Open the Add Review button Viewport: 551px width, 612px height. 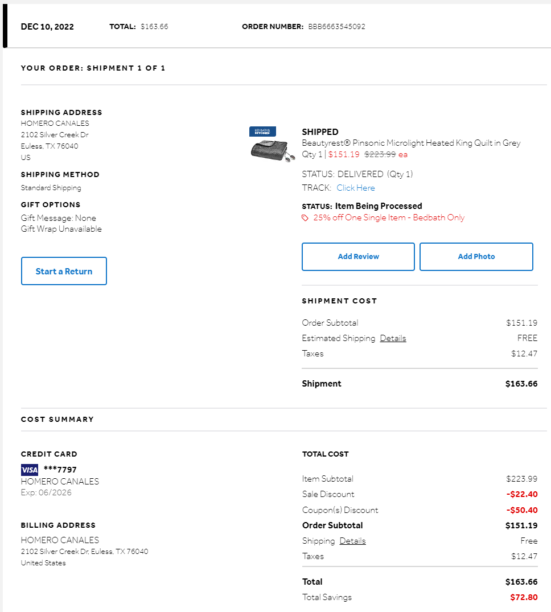358,256
